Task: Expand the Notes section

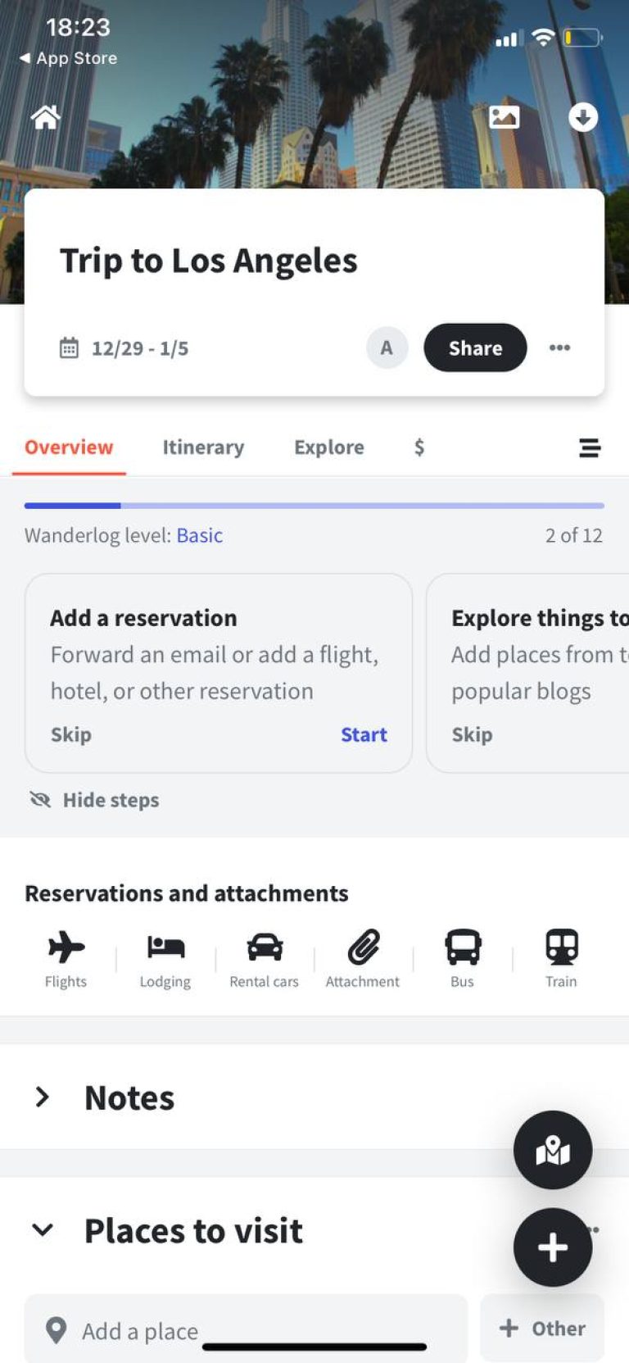Action: 41,1097
